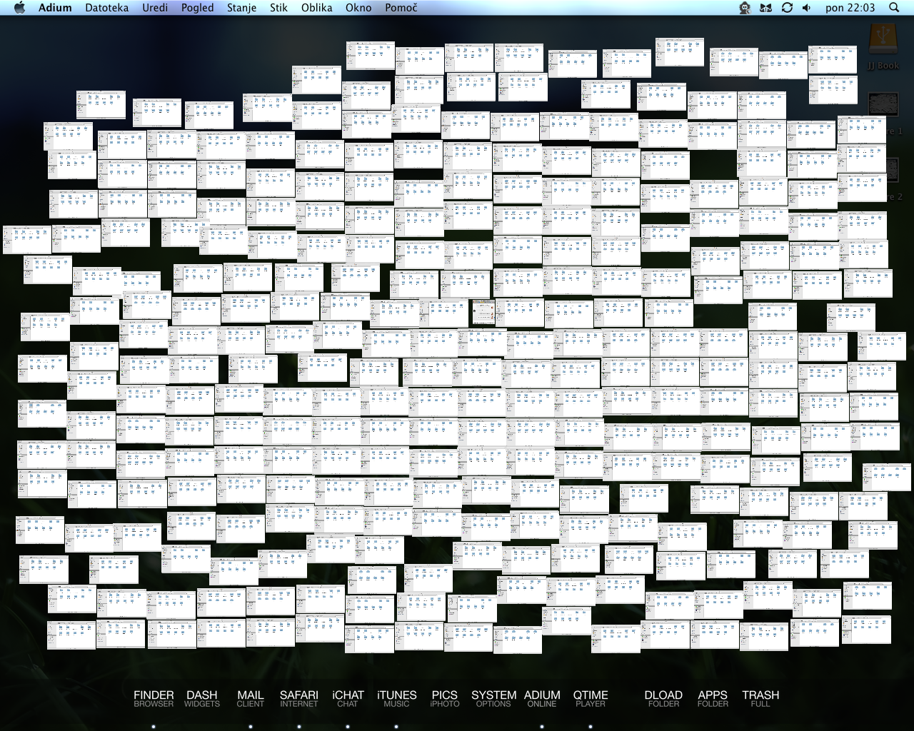The height and width of the screenshot is (731, 914).
Task: Open the Stanje menu
Action: (x=242, y=8)
